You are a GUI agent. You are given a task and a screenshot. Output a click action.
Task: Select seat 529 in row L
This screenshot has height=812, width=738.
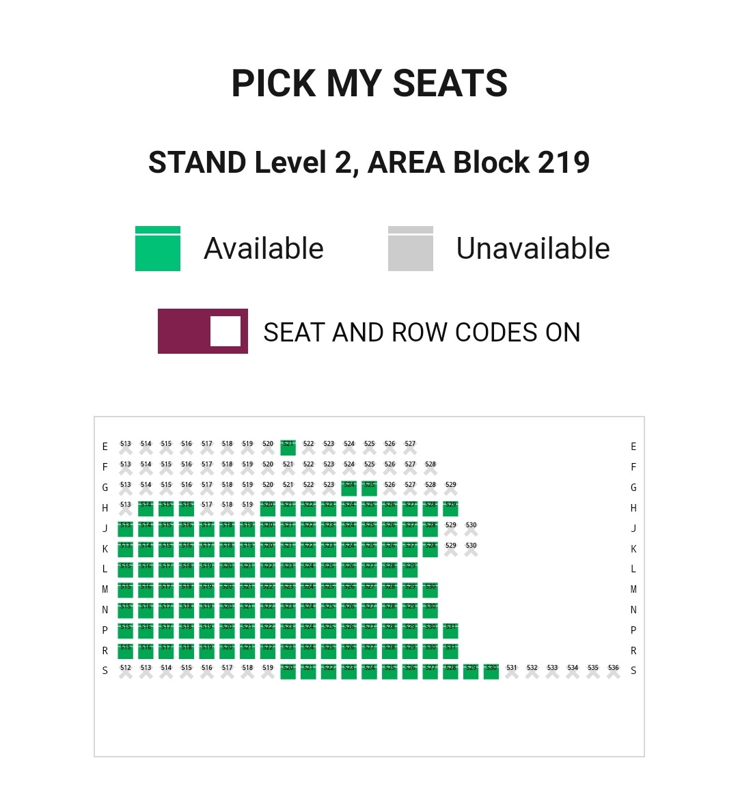[x=410, y=570]
